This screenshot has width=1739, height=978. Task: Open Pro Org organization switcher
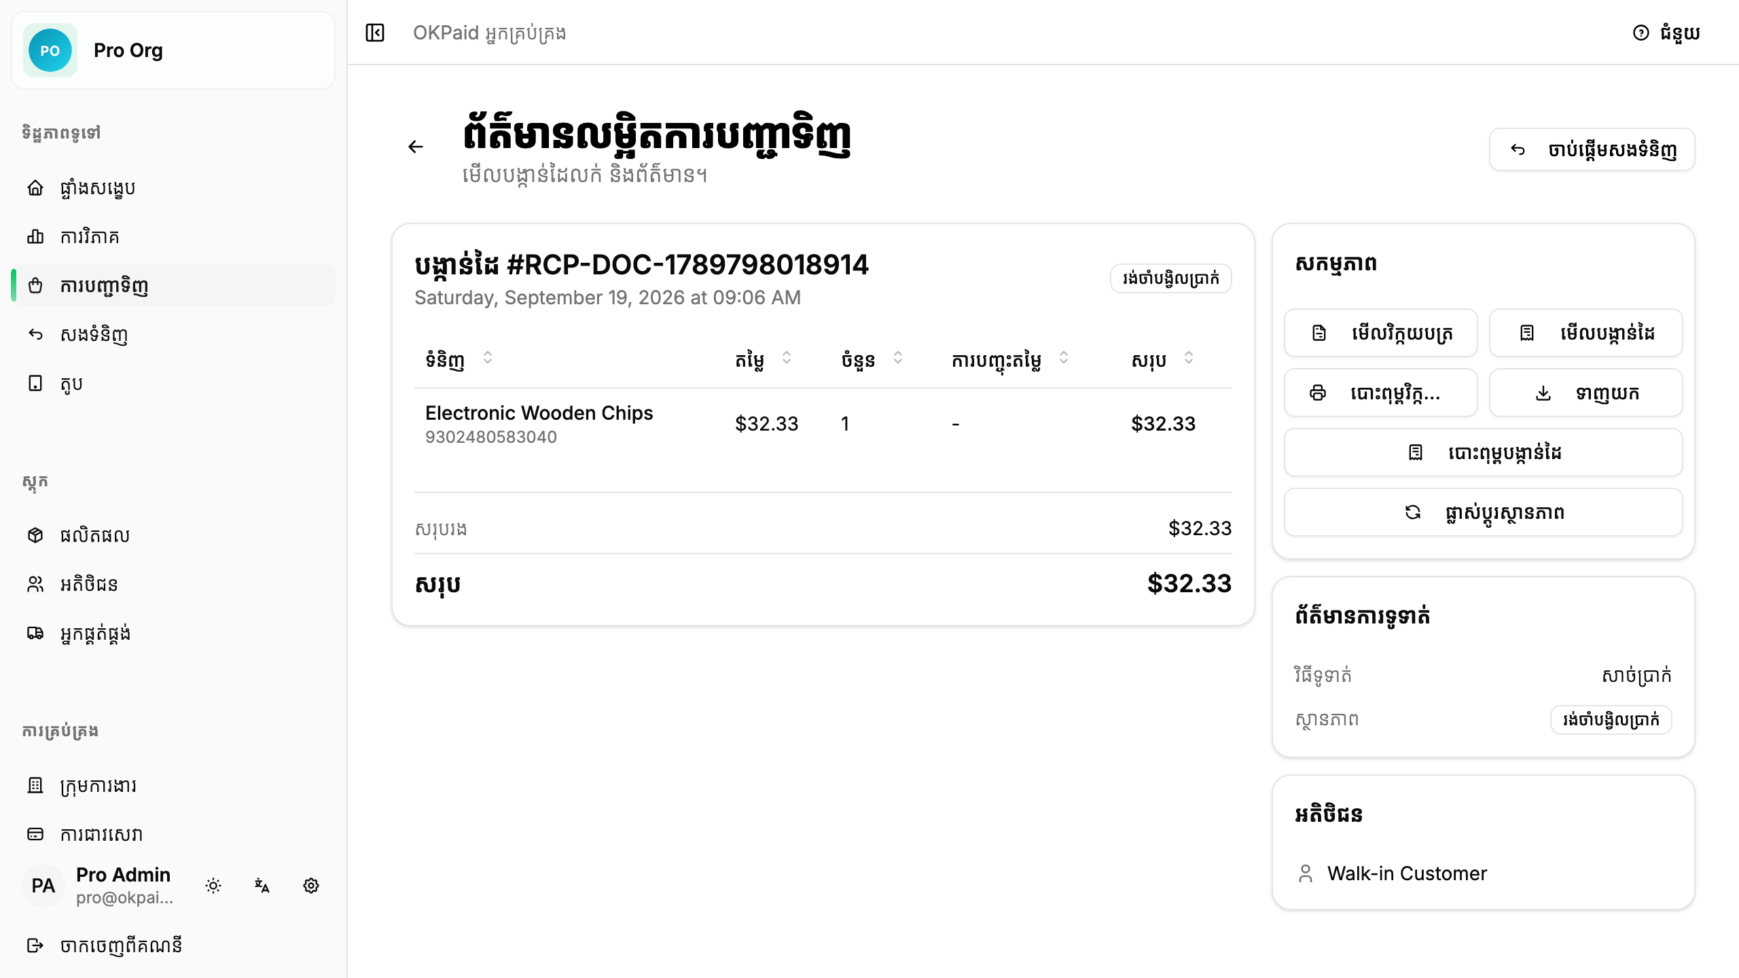tap(173, 50)
